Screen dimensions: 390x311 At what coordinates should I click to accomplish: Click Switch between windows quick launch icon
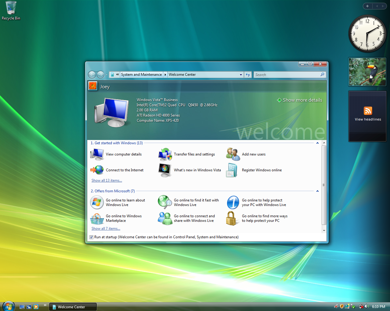click(29, 307)
